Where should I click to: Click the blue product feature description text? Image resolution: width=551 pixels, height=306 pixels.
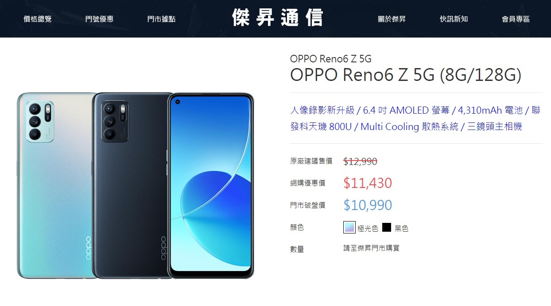click(x=415, y=118)
